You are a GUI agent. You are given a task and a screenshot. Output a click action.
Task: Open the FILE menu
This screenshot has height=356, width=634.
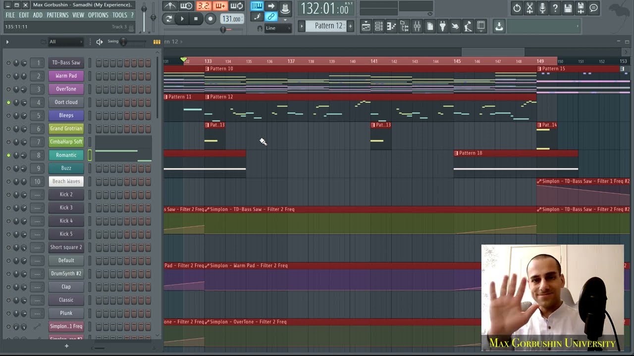click(10, 15)
